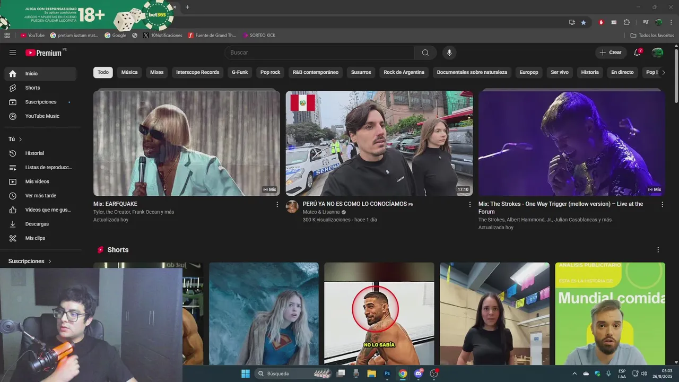Open Vídeos que me gustan in sidebar
Viewport: 679px width, 382px height.
[40, 210]
